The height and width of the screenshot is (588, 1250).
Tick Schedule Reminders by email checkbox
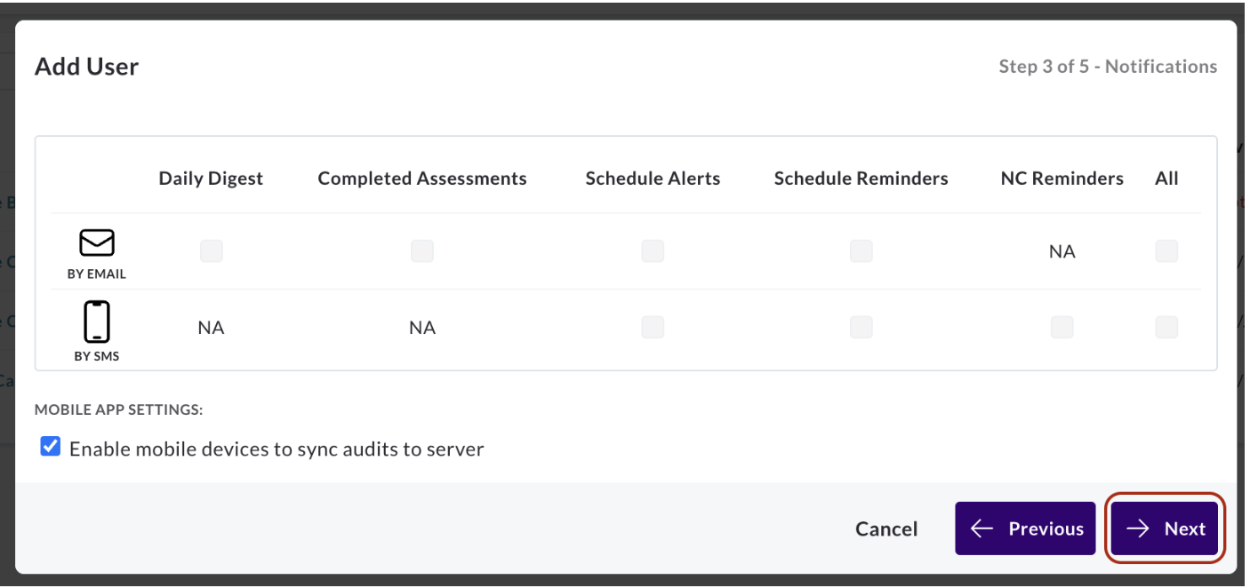point(861,251)
